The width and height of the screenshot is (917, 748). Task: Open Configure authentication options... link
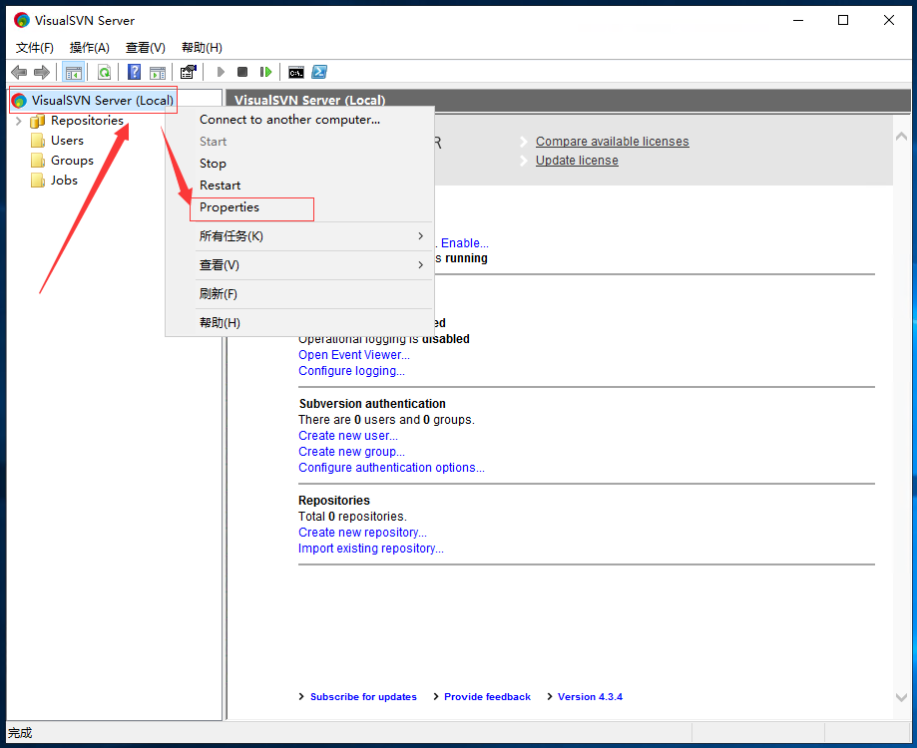pyautogui.click(x=391, y=468)
